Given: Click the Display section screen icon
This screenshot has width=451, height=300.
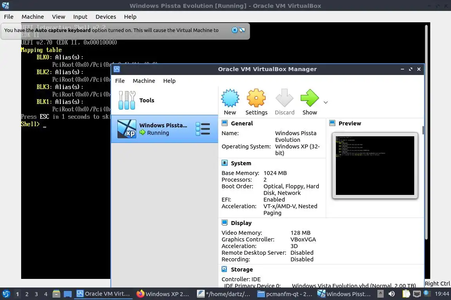Looking at the screenshot, I should coord(225,223).
